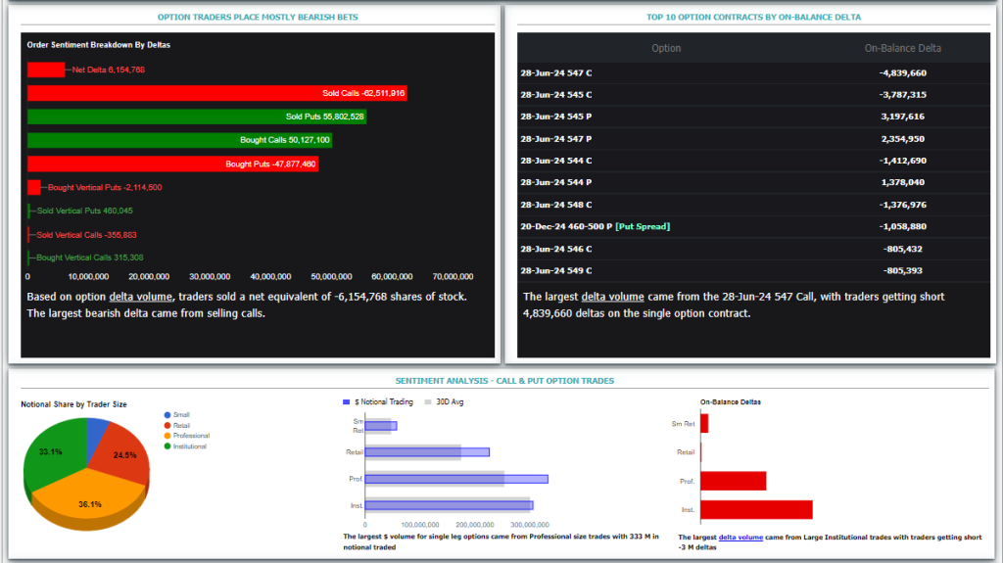The height and width of the screenshot is (563, 1003).
Task: Click the Sm Ret on-balance delta bar
Action: coord(704,424)
